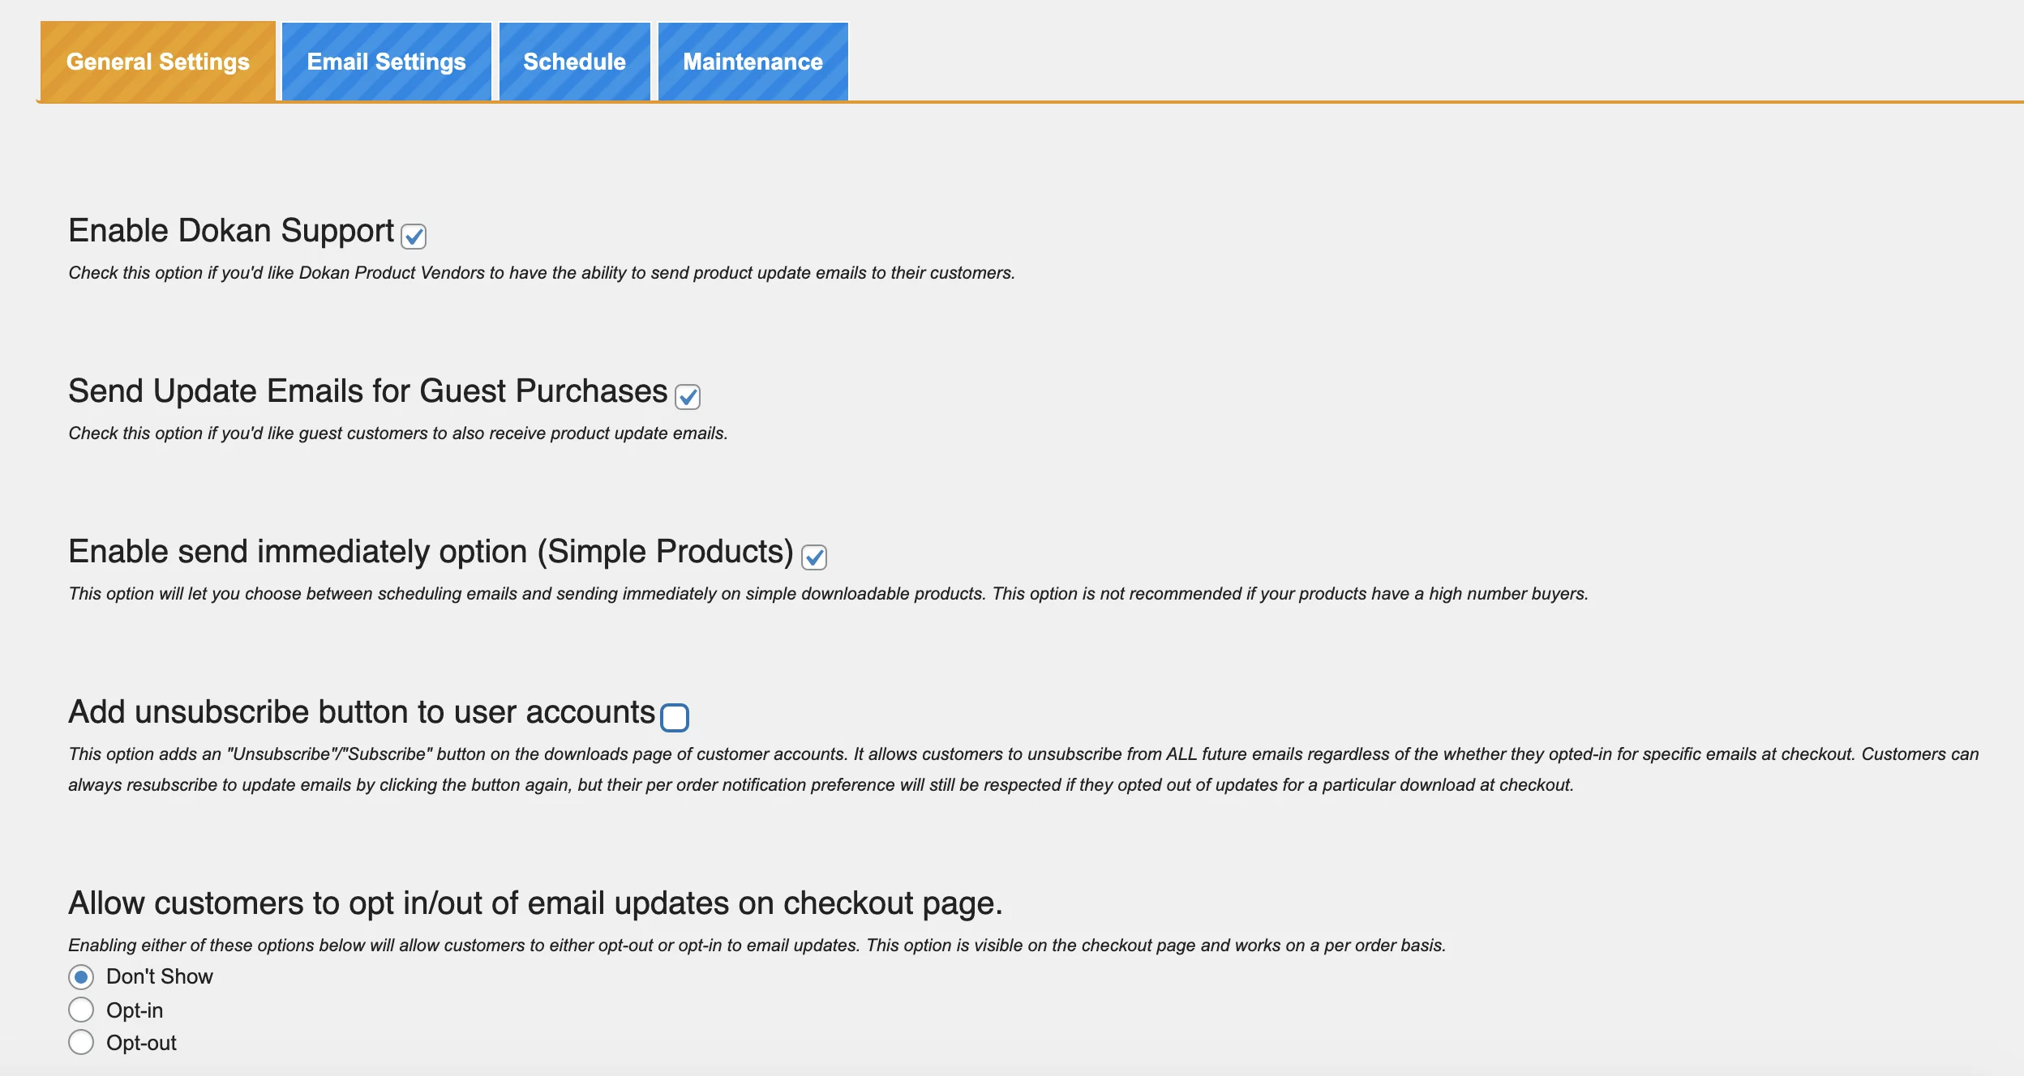
Task: Click the Don't Show label text
Action: pyautogui.click(x=159, y=976)
